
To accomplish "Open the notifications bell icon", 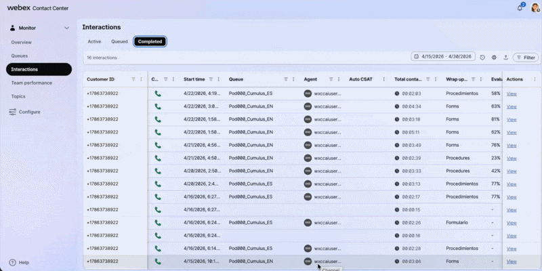I will click(x=520, y=8).
